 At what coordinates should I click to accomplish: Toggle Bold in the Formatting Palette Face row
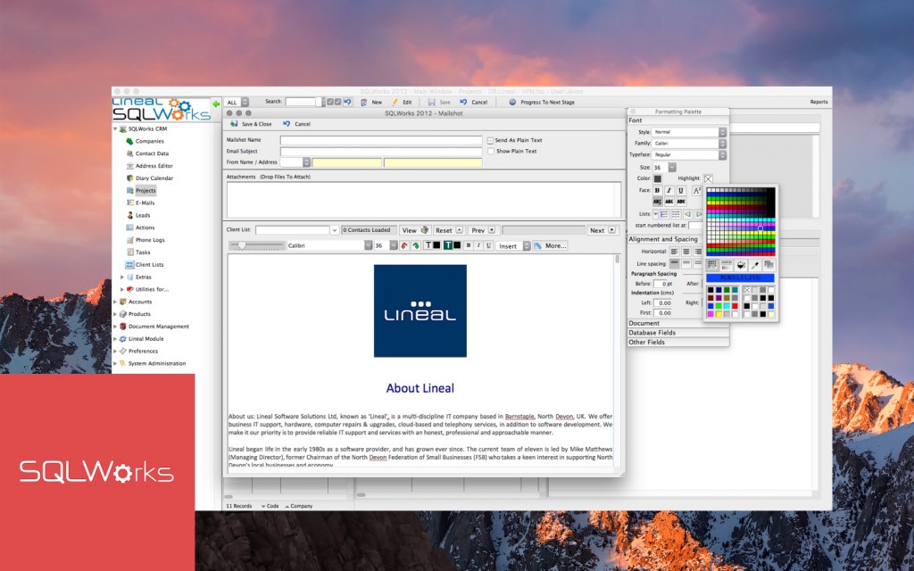pos(656,190)
